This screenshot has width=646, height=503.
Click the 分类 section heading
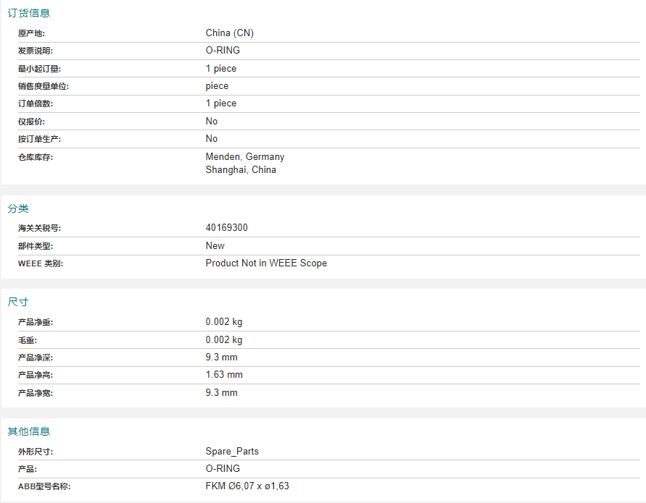click(x=18, y=208)
